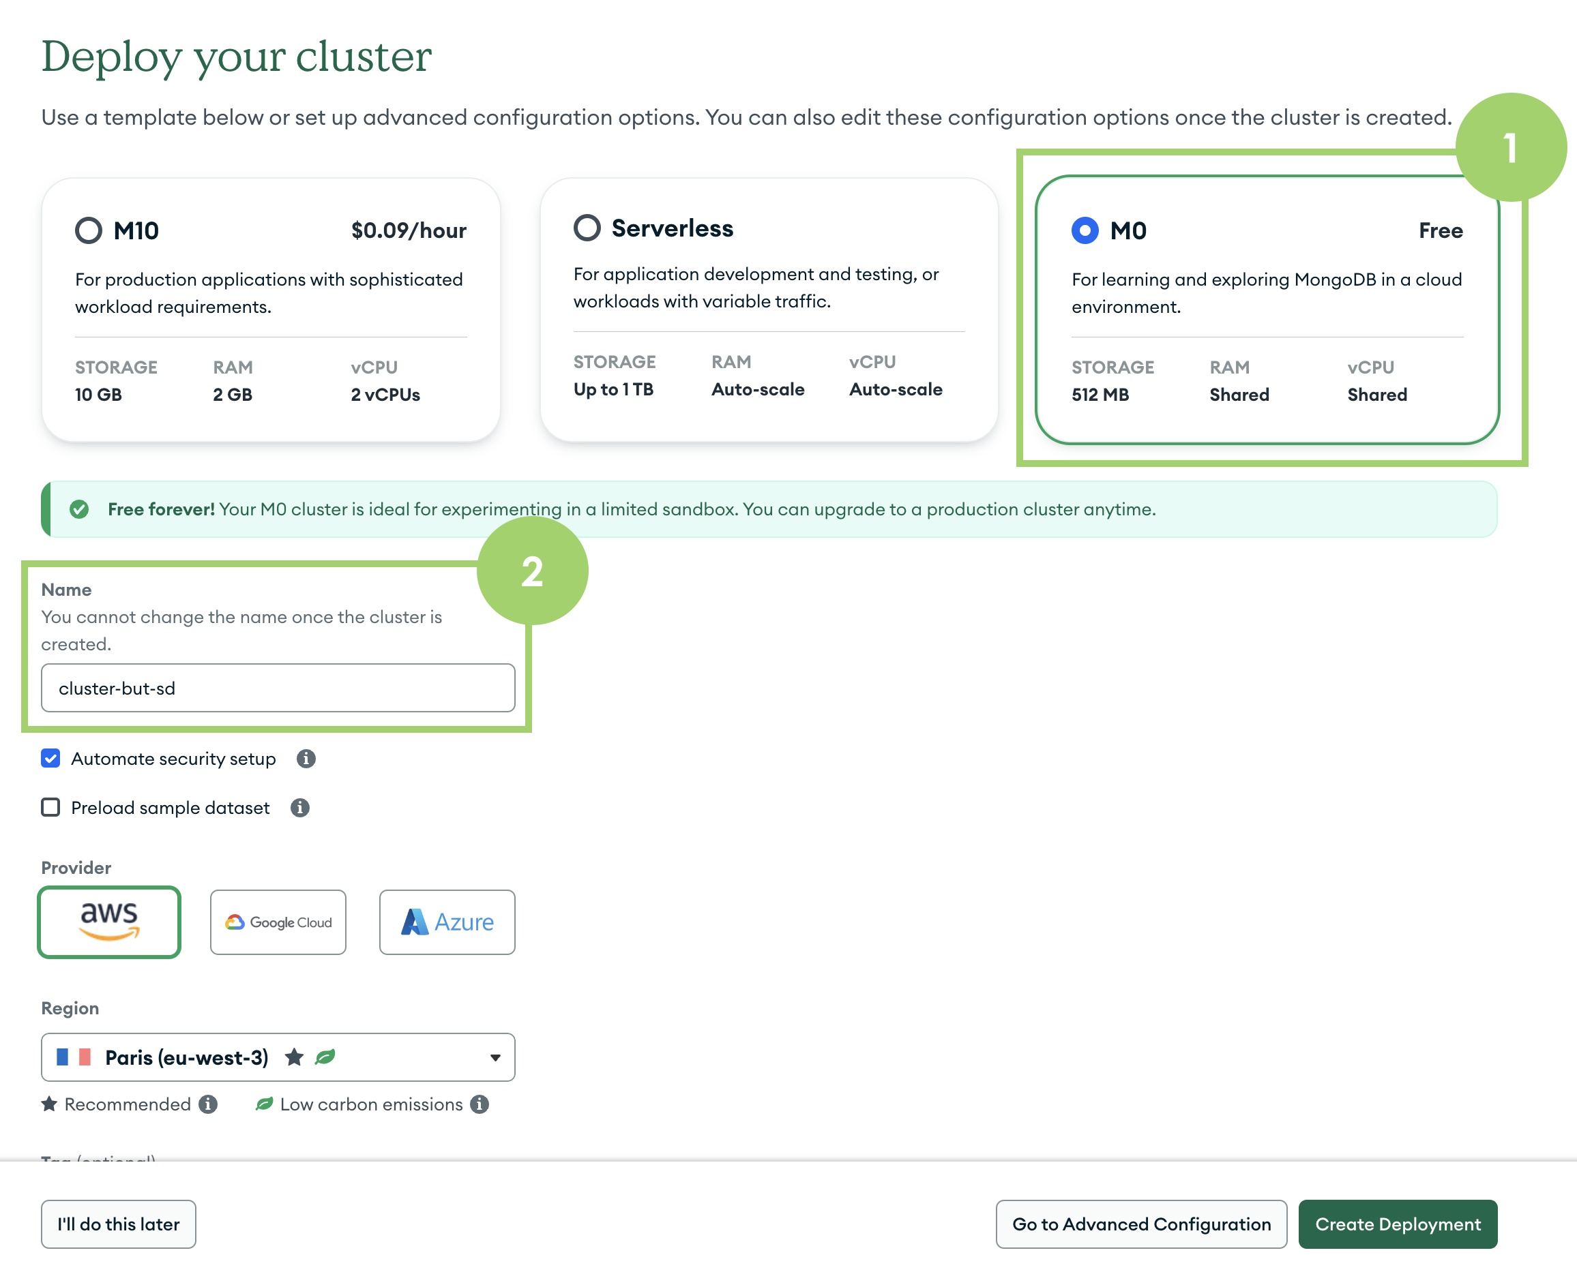Choose the Google Cloud provider logo
This screenshot has width=1577, height=1272.
point(278,922)
